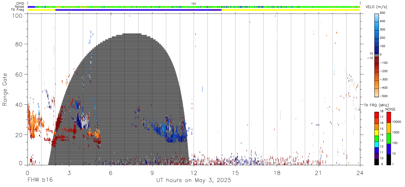Click the noise legend tick '10000'

397,122
